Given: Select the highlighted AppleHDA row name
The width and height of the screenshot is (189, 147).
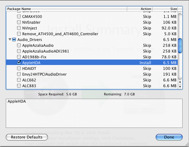Looking at the screenshot, I should [31, 63].
